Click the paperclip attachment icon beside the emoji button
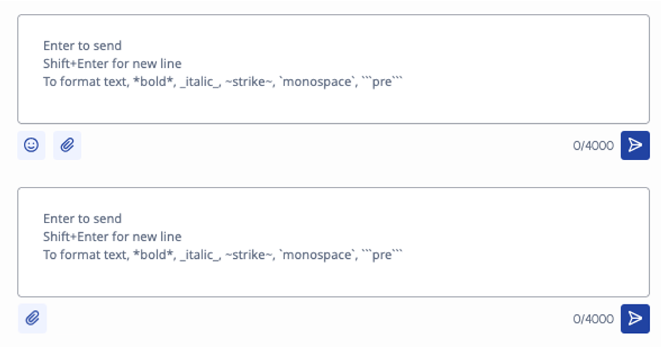The height and width of the screenshot is (347, 664). (x=67, y=146)
